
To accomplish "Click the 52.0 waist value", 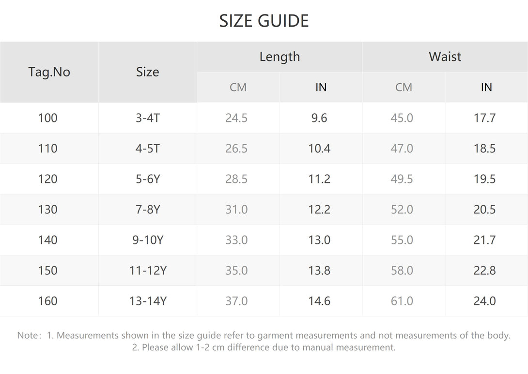I will 402,209.
